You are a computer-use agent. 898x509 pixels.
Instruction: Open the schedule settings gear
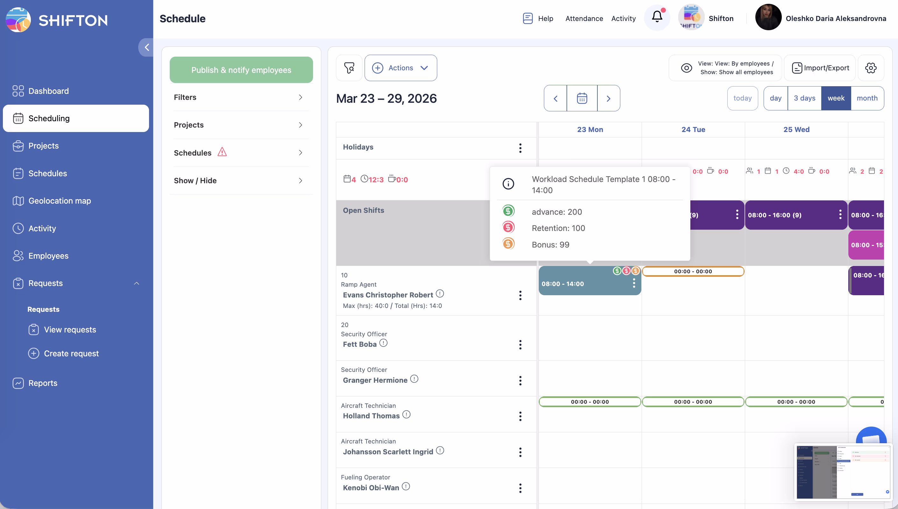click(870, 68)
